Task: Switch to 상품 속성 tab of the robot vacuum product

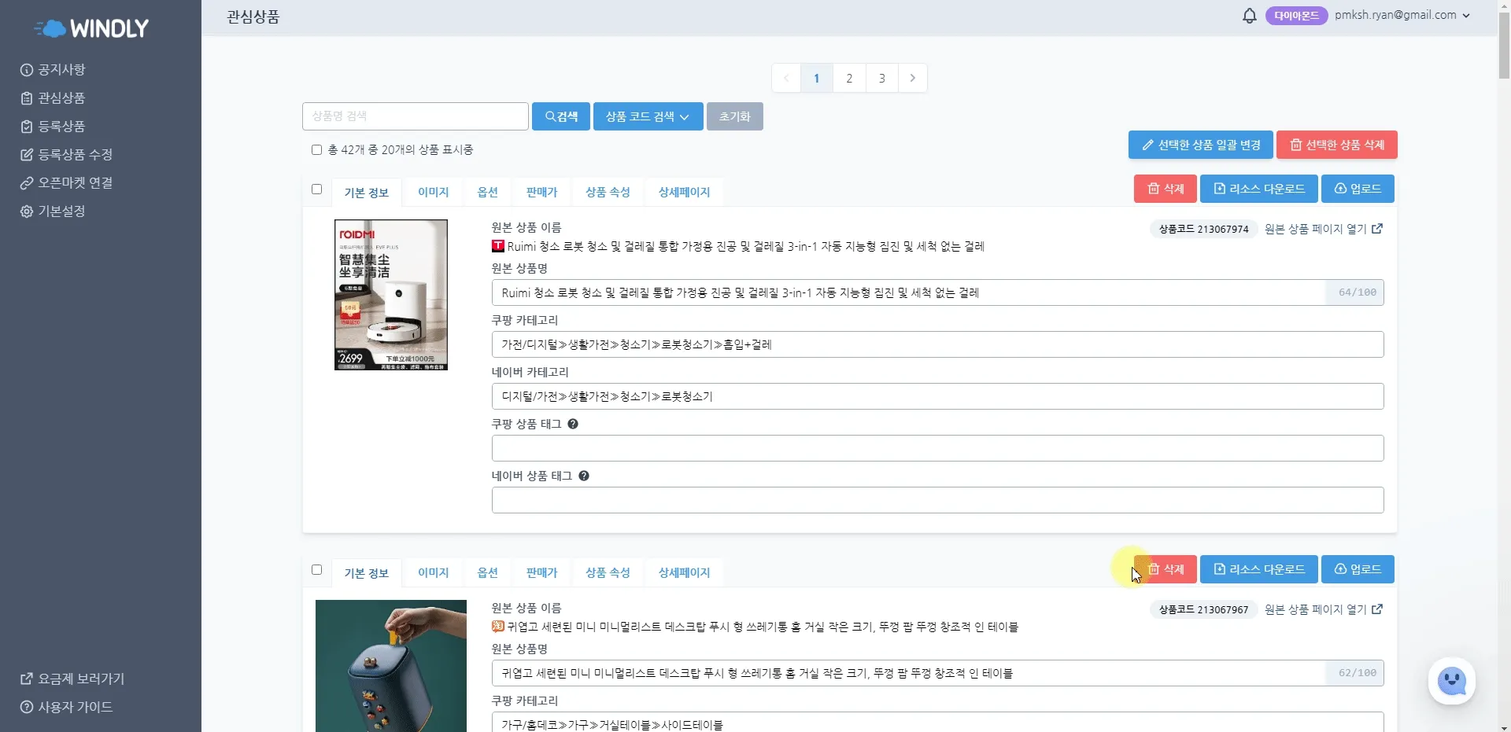Action: click(608, 192)
